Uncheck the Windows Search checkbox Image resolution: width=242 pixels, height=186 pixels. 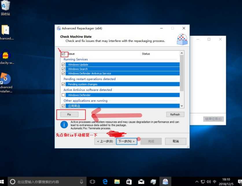click(x=63, y=69)
